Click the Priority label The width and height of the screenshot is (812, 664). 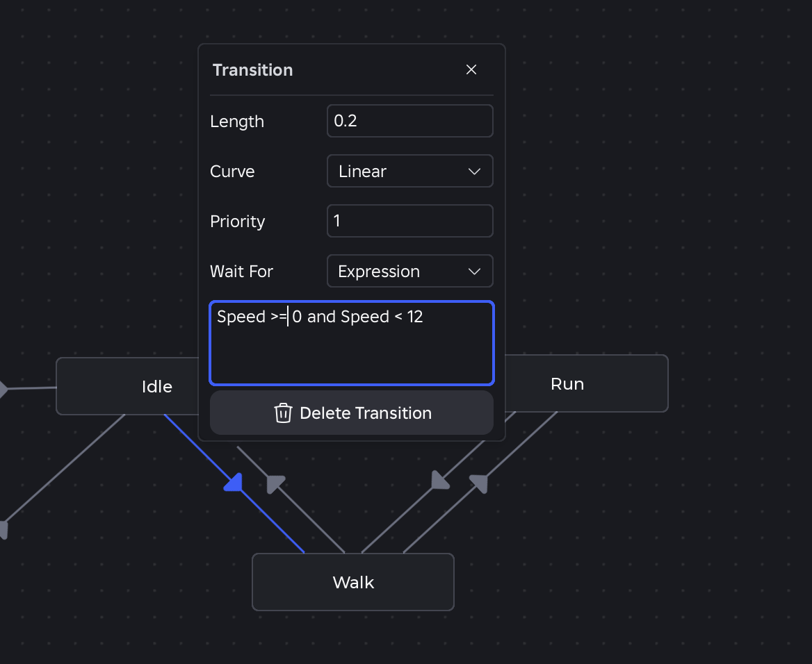point(237,222)
